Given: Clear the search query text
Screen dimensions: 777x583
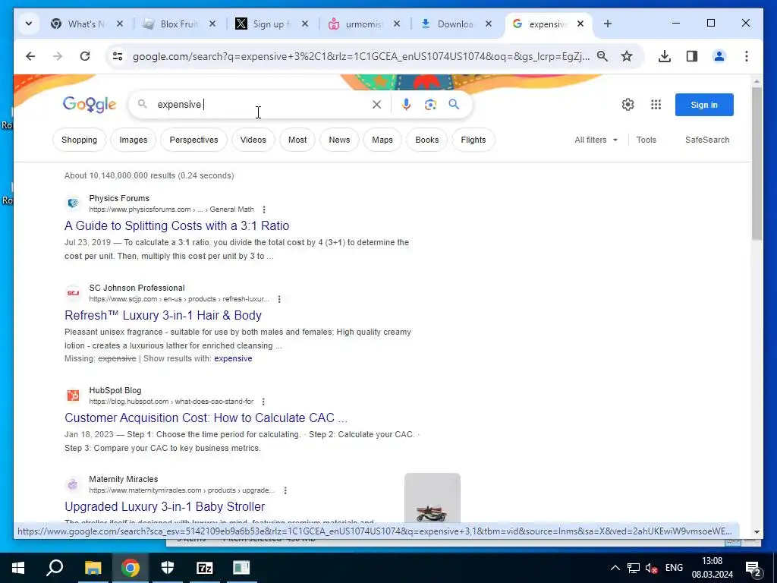Looking at the screenshot, I should click(376, 105).
